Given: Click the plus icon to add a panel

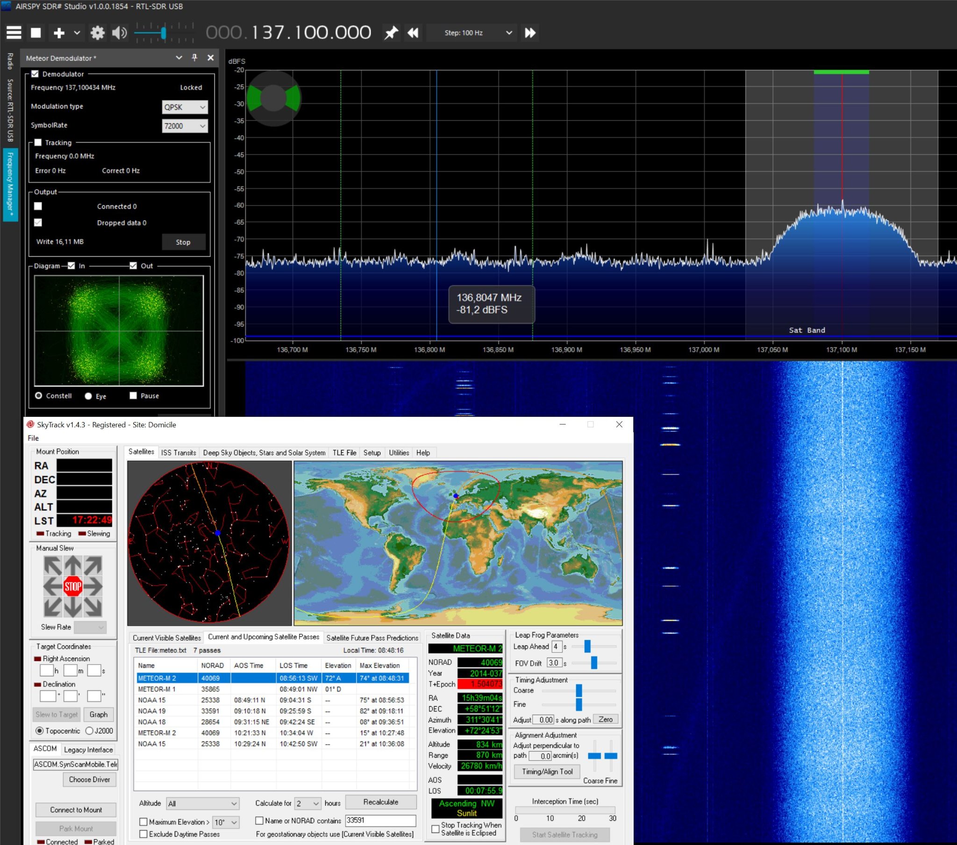Looking at the screenshot, I should coord(59,33).
